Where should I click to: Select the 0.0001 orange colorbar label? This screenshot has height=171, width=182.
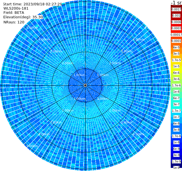(176, 41)
